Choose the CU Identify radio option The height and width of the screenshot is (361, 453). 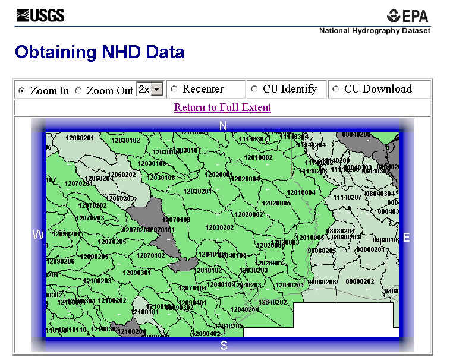point(254,90)
